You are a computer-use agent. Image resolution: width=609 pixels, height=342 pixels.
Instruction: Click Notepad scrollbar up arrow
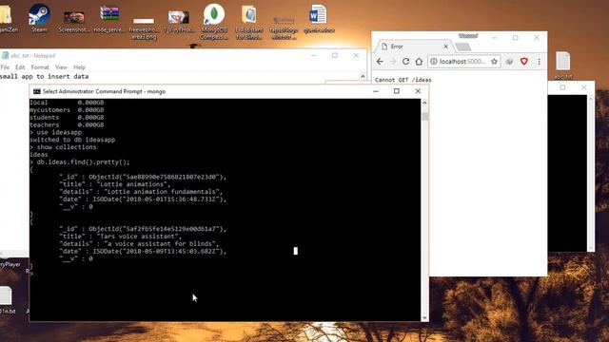[363, 76]
